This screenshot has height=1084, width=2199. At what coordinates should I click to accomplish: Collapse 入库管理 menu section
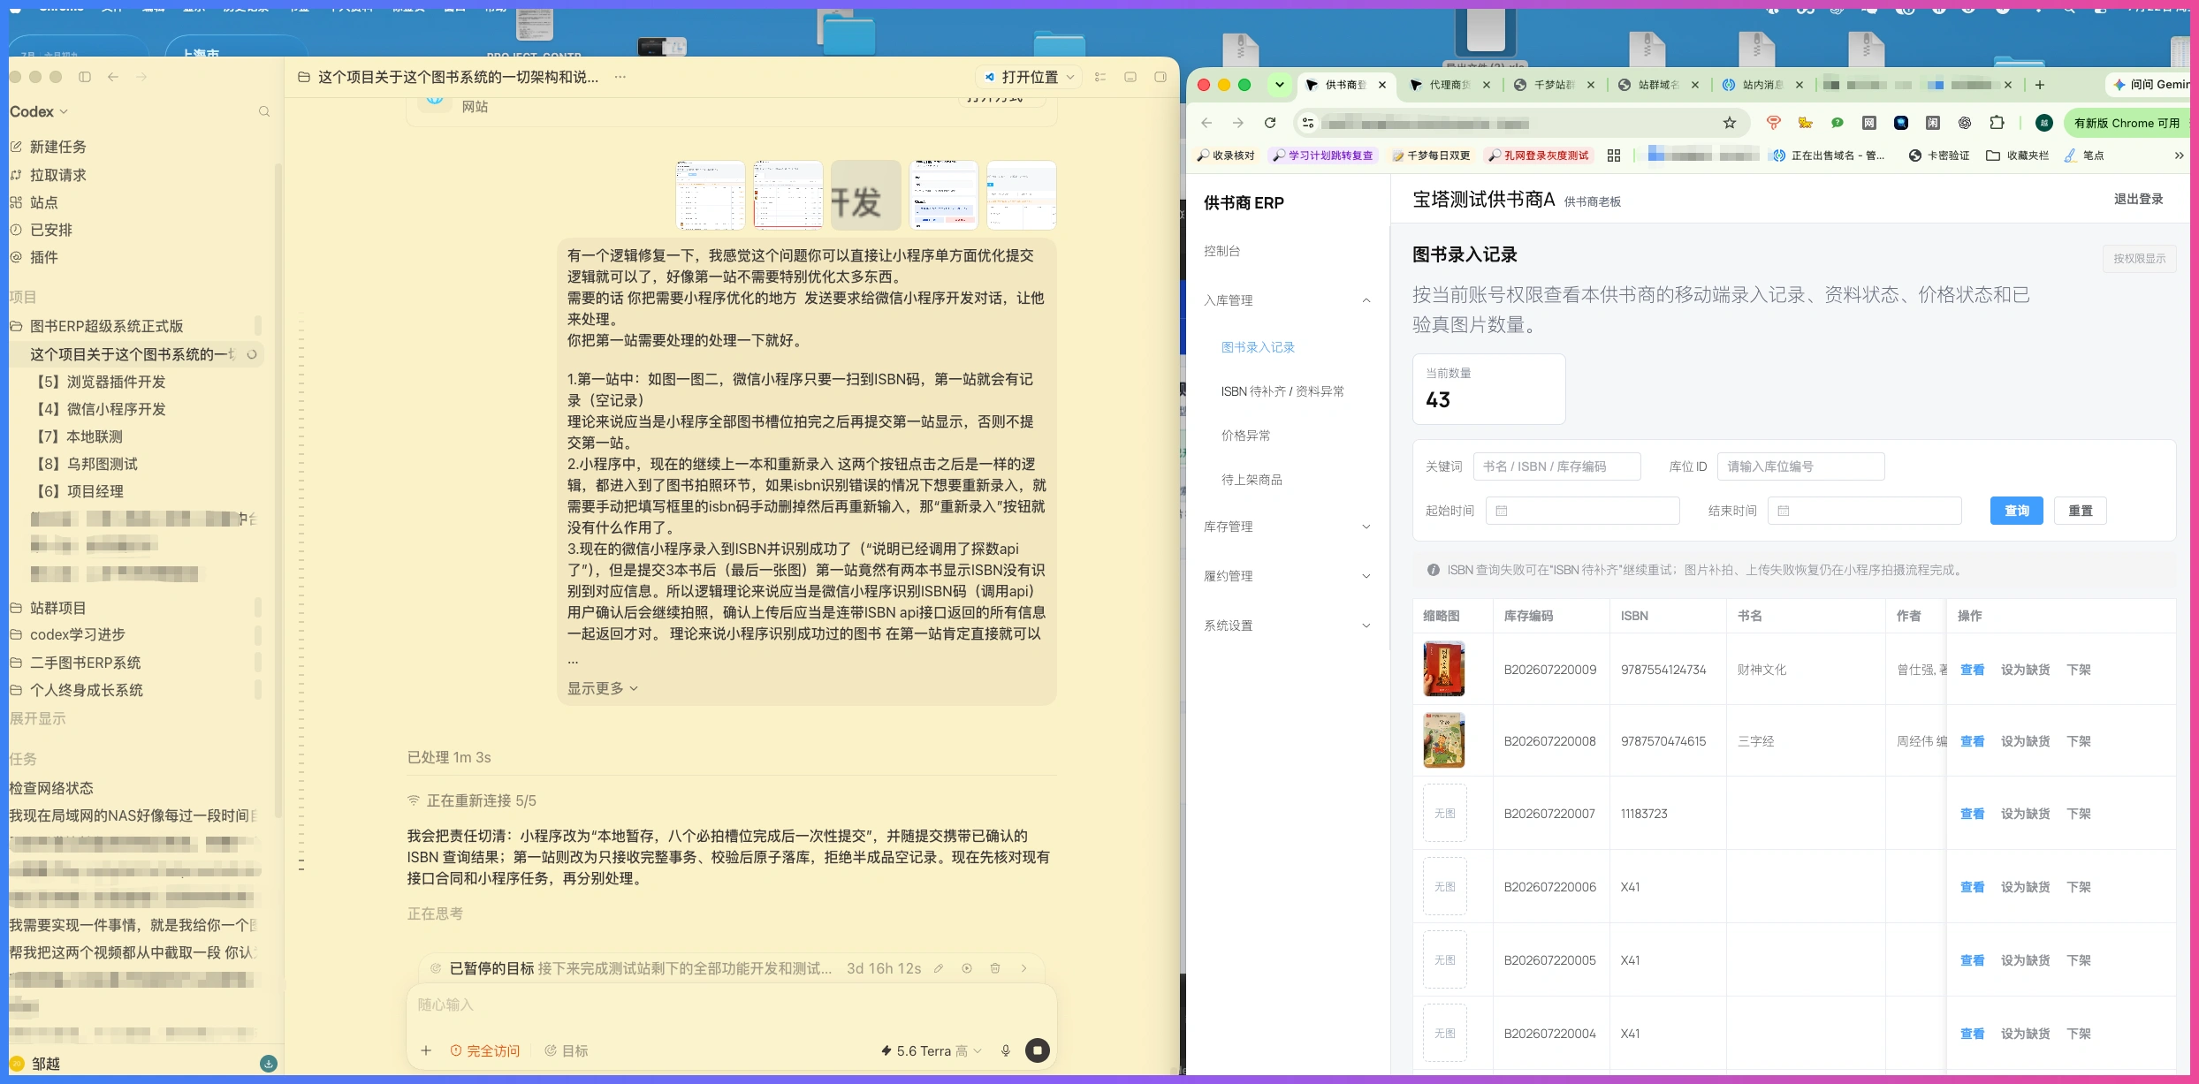1289,300
